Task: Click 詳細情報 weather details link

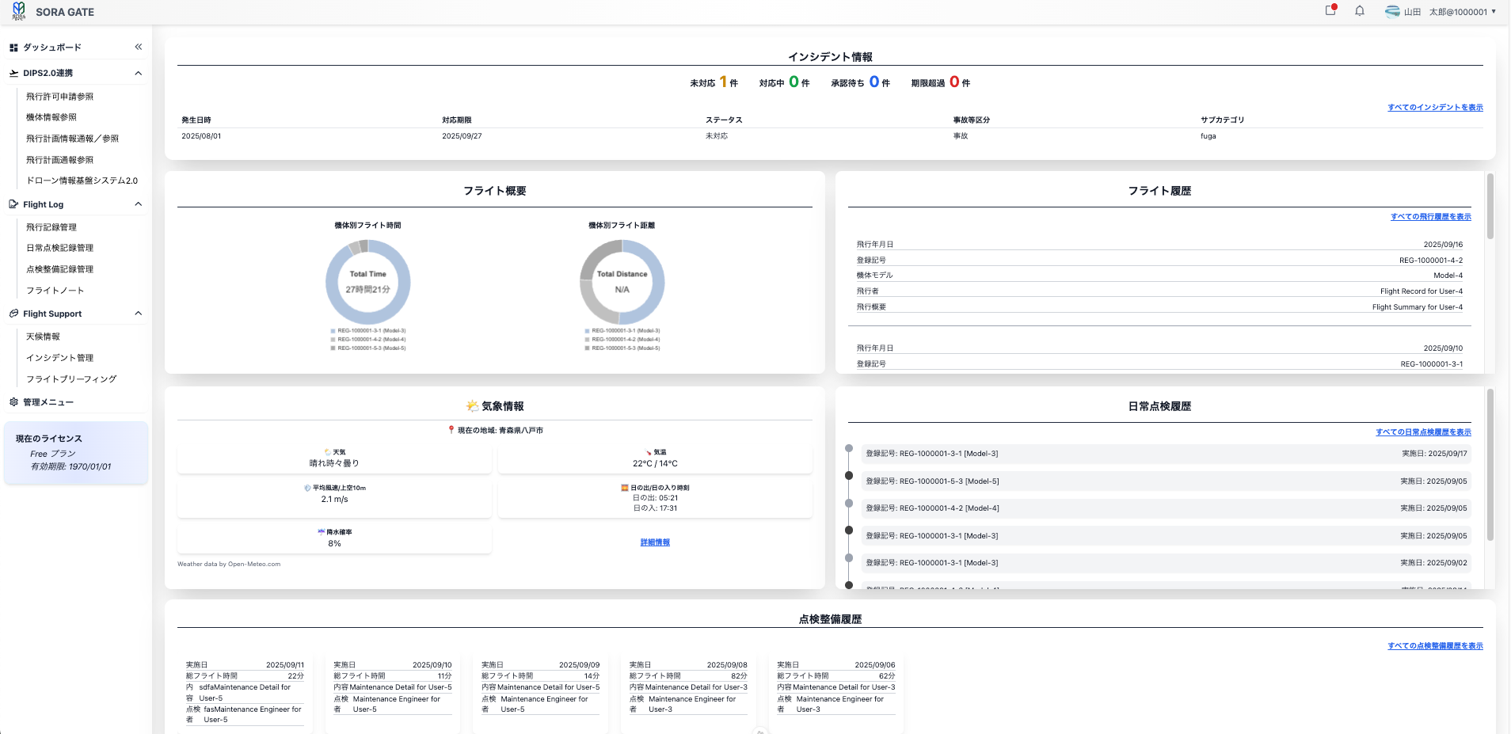Action: pos(655,542)
